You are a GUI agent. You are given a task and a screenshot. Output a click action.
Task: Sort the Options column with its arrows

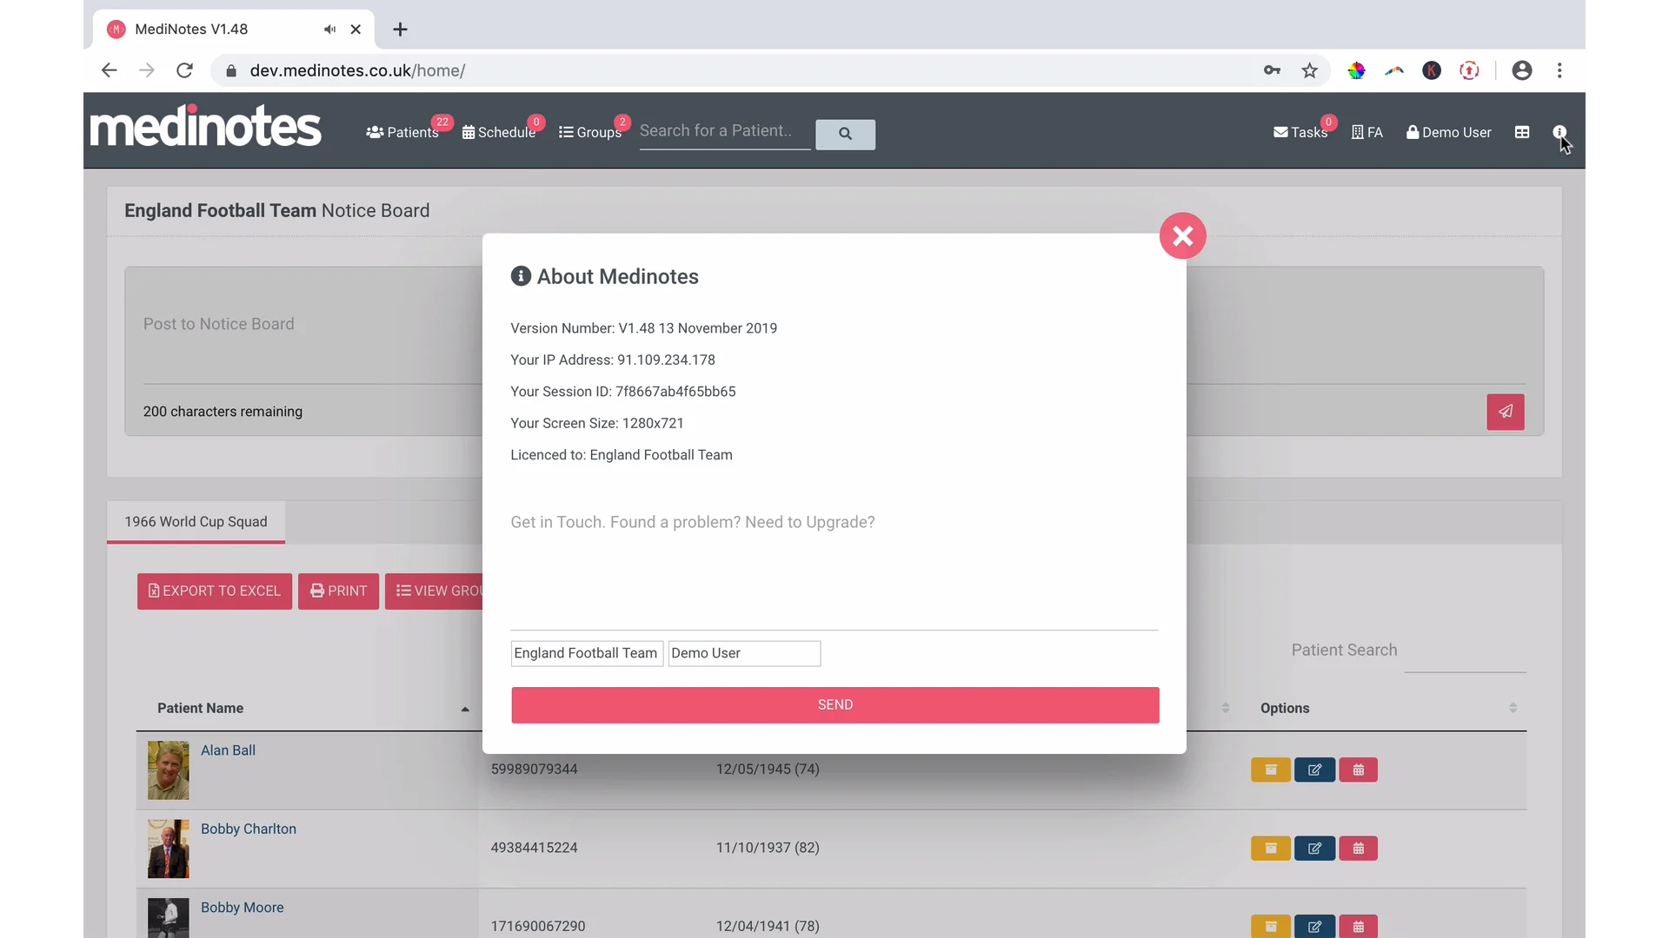[x=1513, y=708]
